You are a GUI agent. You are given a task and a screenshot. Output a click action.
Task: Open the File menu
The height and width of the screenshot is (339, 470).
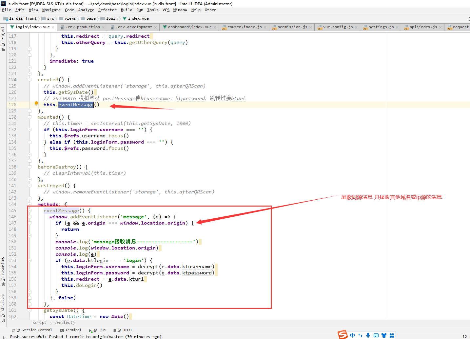(x=7, y=10)
